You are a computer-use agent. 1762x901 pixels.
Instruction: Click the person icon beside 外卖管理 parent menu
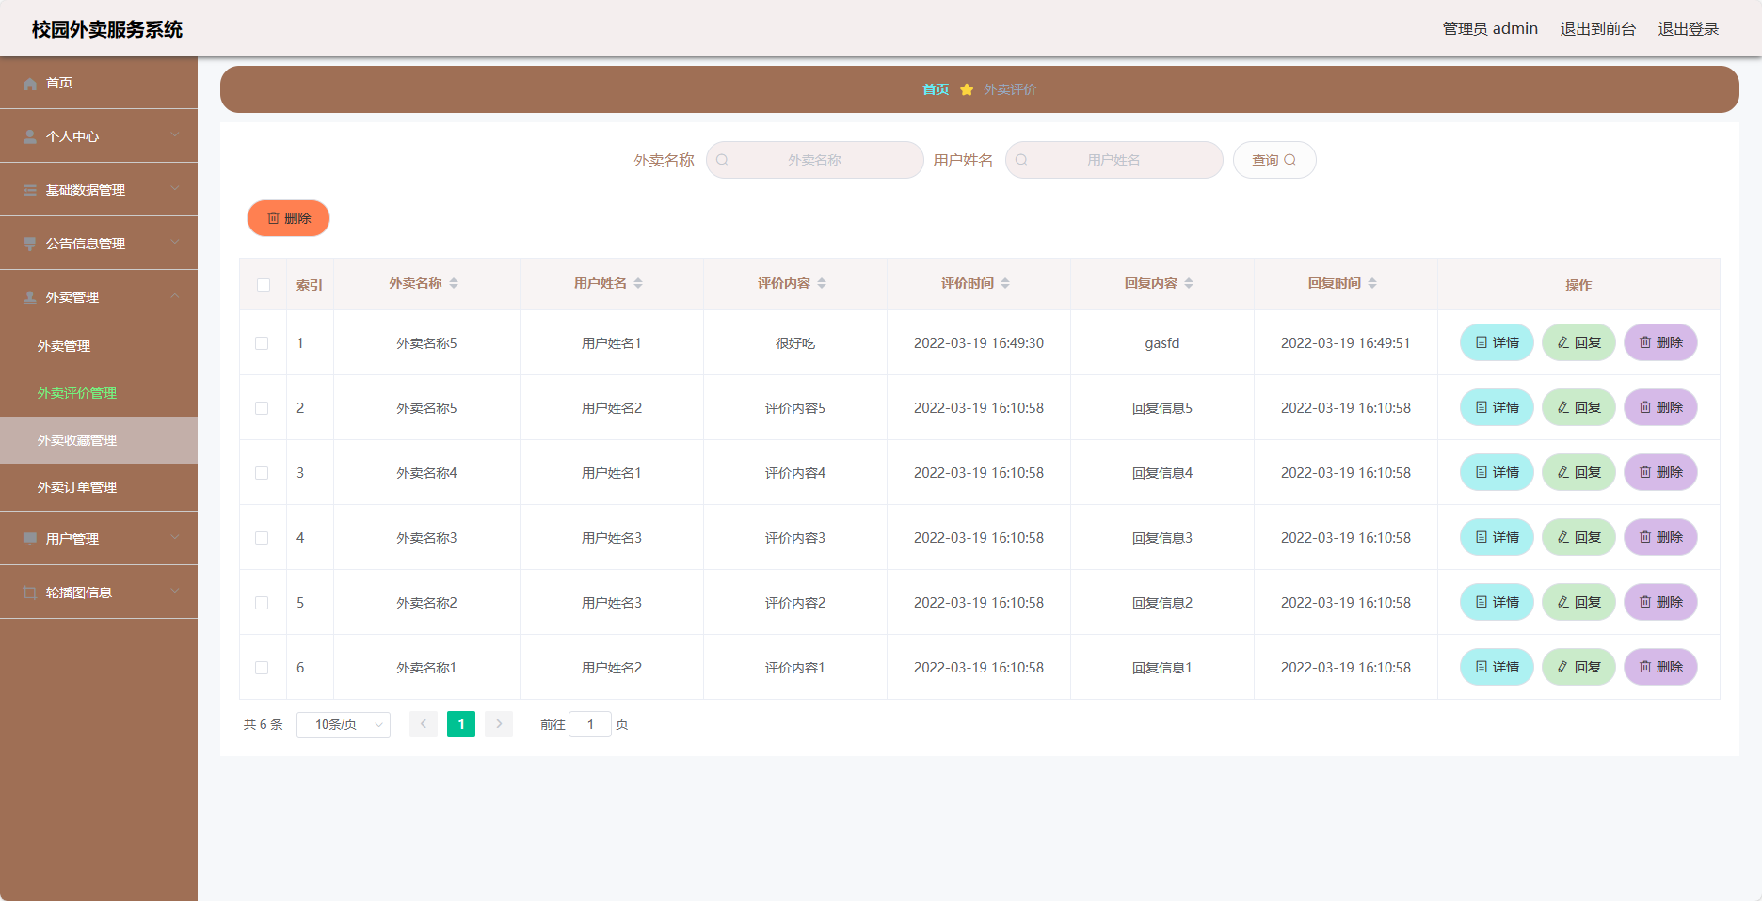point(30,298)
